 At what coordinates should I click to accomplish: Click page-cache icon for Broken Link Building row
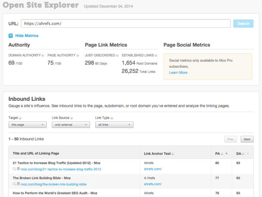pos(18,184)
